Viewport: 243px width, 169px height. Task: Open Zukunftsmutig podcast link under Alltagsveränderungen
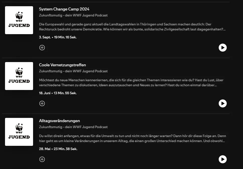click(73, 127)
